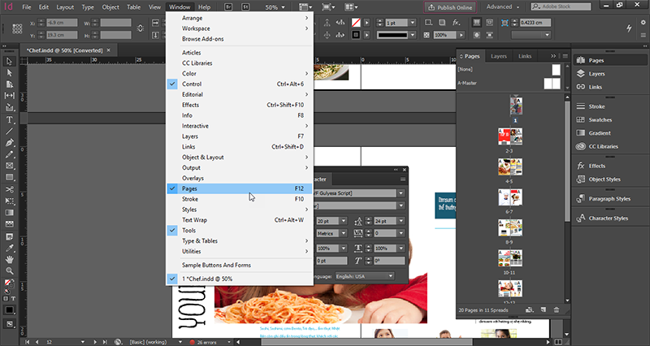Select the Gap tool
The width and height of the screenshot is (650, 346).
click(x=9, y=96)
